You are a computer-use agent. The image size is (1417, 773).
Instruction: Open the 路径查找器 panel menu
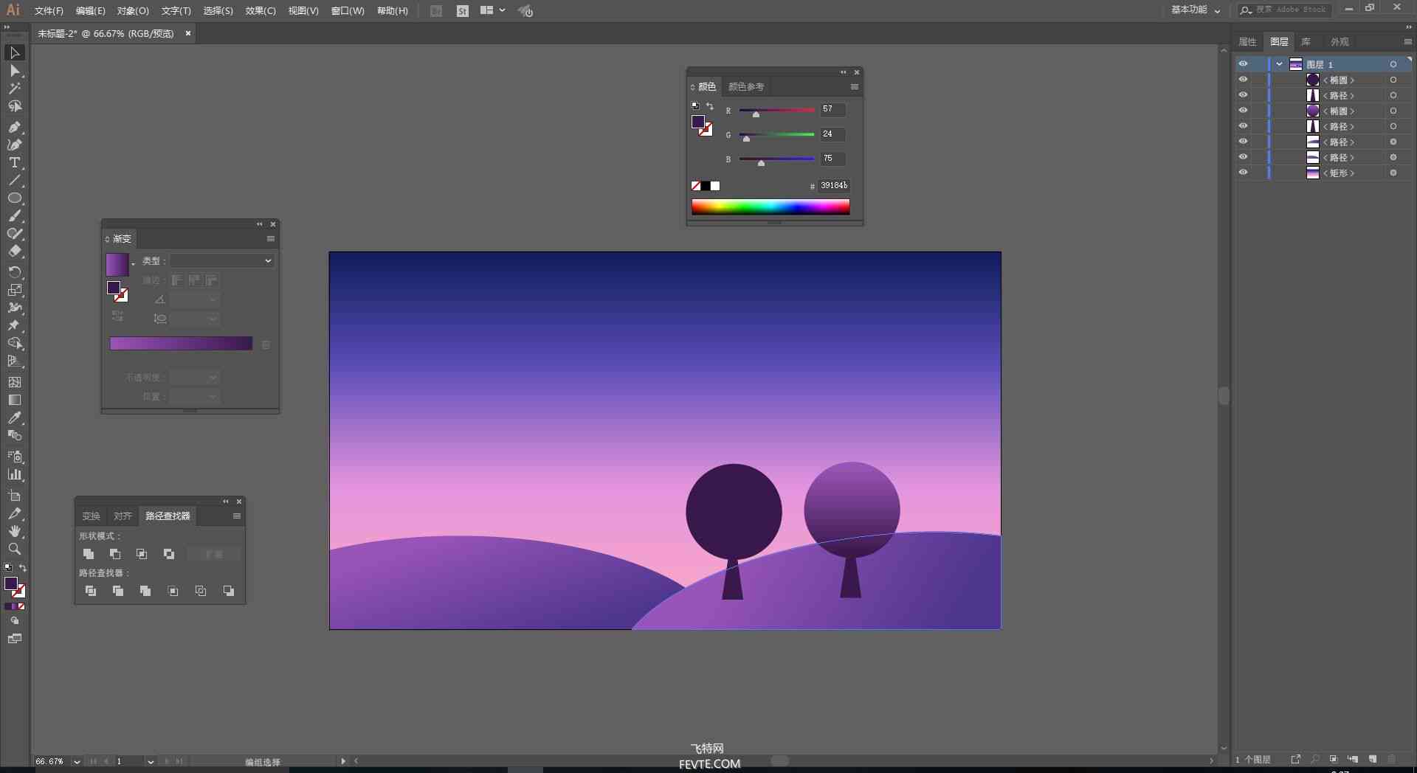coord(237,516)
